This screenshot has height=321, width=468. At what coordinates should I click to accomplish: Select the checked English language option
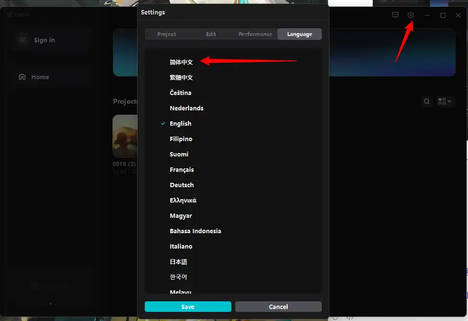tap(180, 123)
